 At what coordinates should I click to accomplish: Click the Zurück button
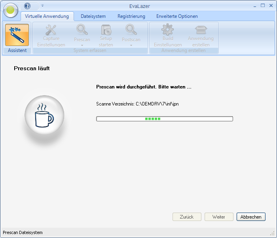187,217
